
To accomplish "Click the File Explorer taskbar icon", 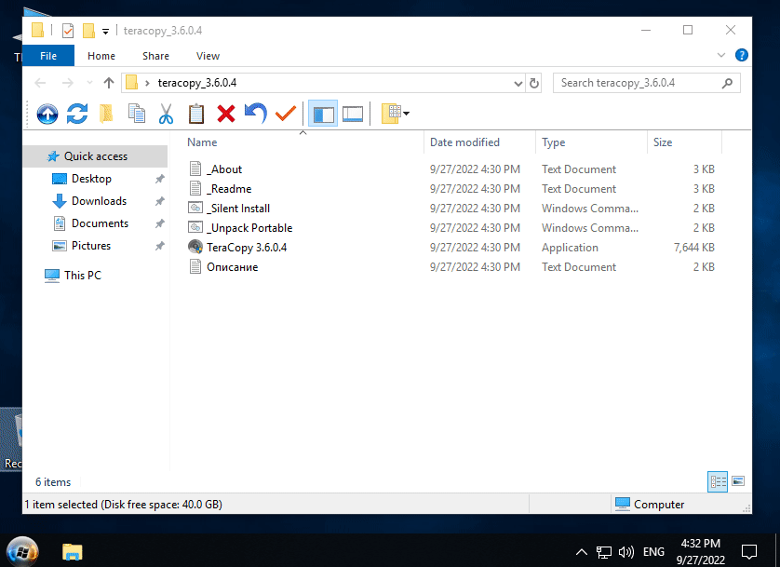I will (72, 551).
